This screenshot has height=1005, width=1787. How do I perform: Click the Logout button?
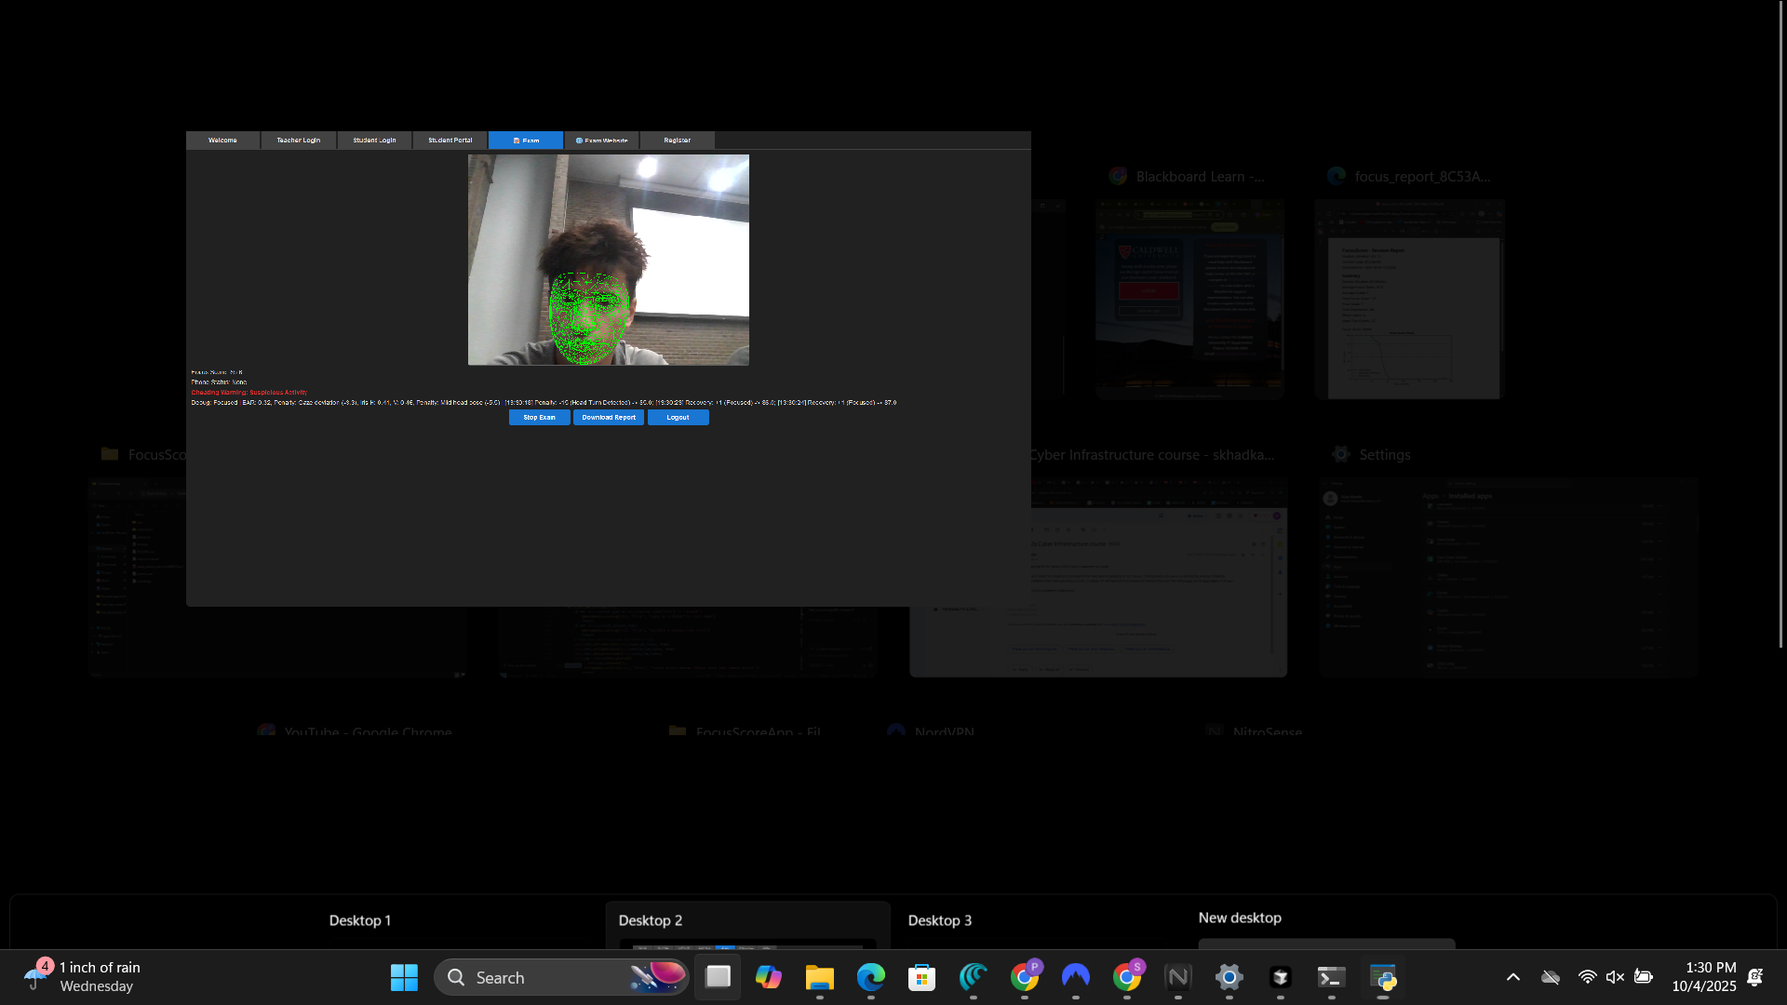click(678, 418)
